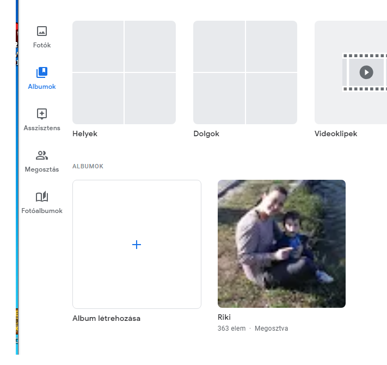Click the Album létrehozása label
This screenshot has height=365, width=387.
coord(106,318)
